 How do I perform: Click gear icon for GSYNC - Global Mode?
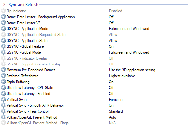point(3,52)
